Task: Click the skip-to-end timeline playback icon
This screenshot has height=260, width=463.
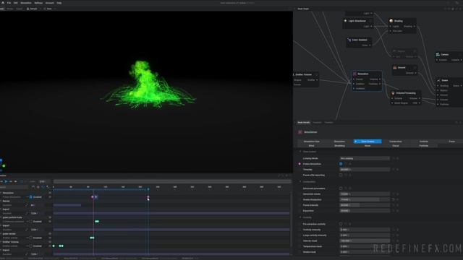Action: (16, 181)
